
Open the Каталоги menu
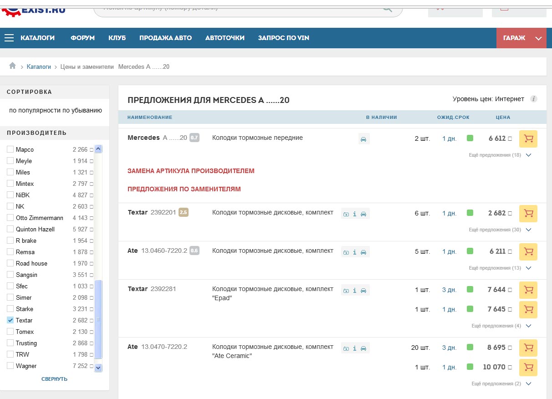(37, 38)
